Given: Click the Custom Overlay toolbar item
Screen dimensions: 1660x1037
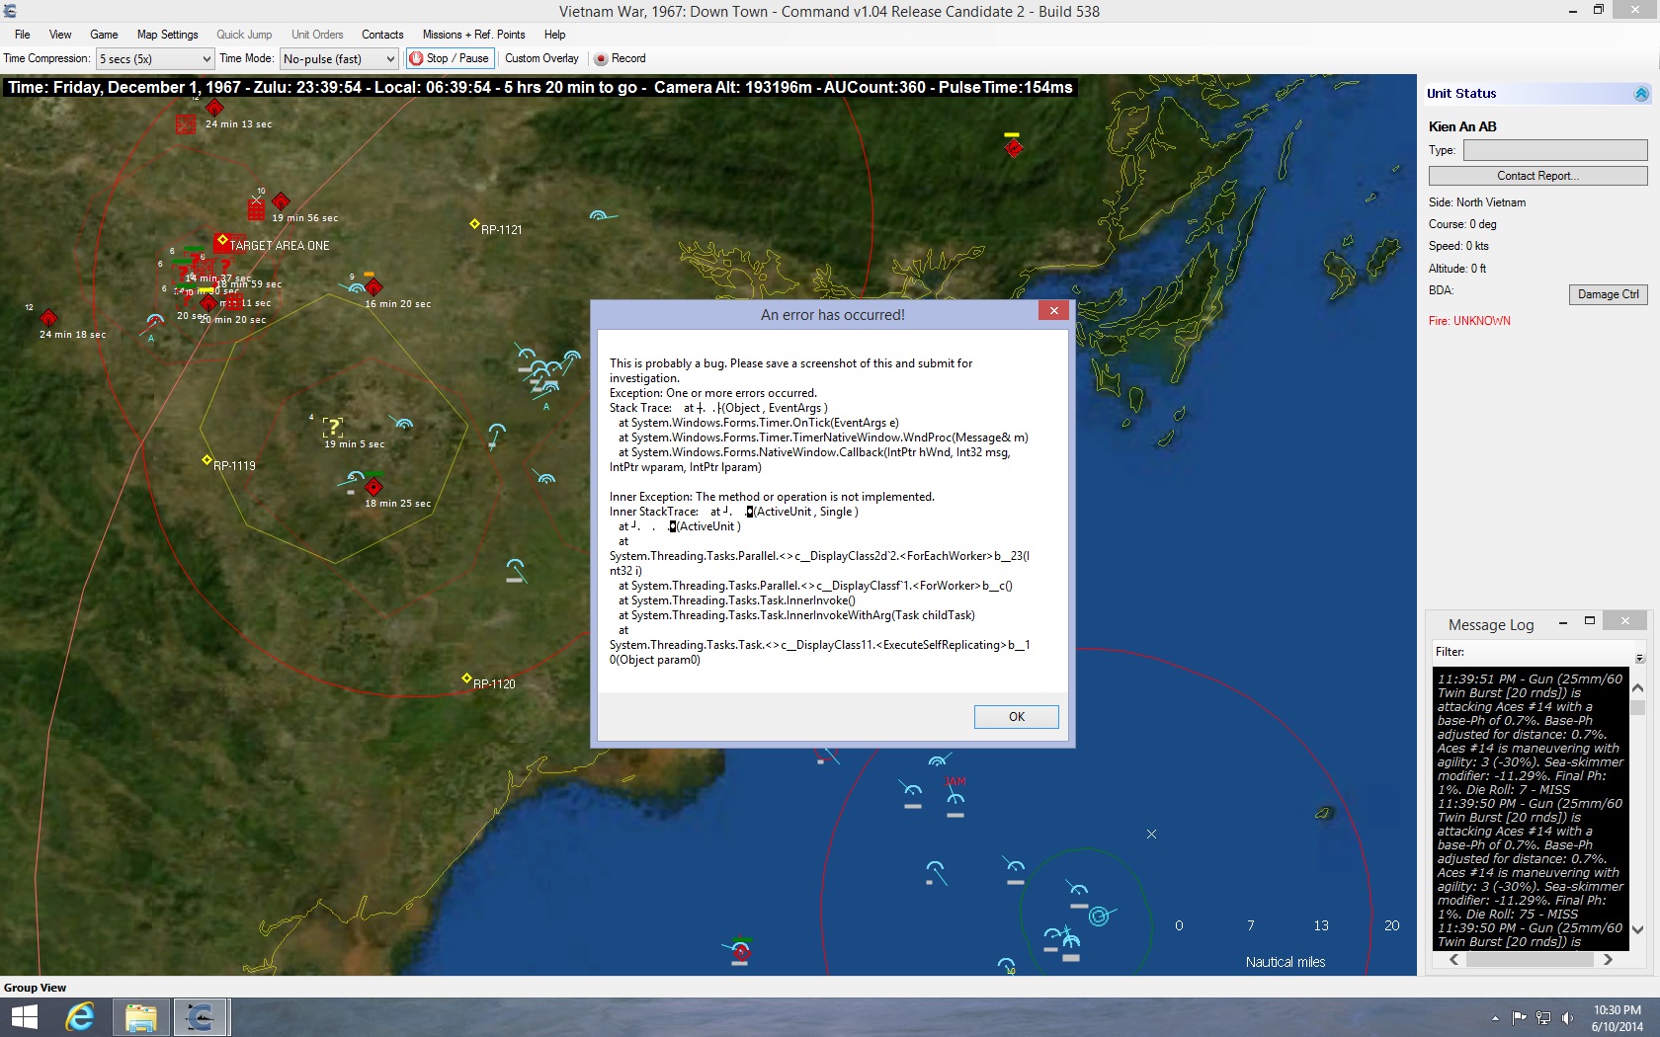Looking at the screenshot, I should (x=541, y=58).
